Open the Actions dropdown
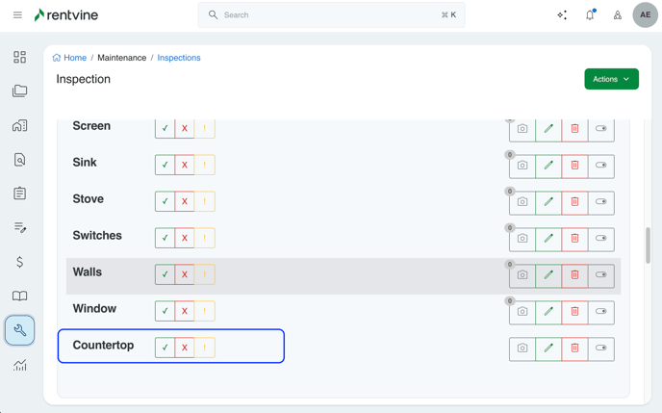This screenshot has width=662, height=413. (611, 79)
